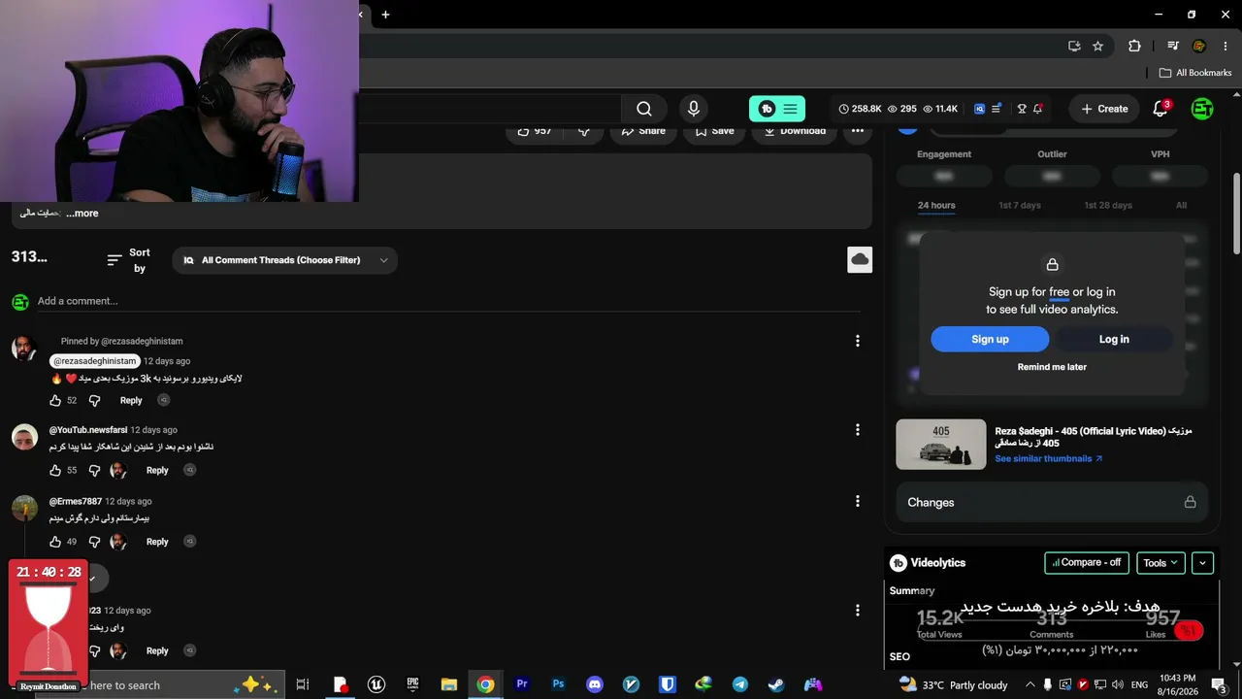Dislike the pinned @rezasadeghinistam comment
Image resolution: width=1242 pixels, height=699 pixels.
click(95, 400)
